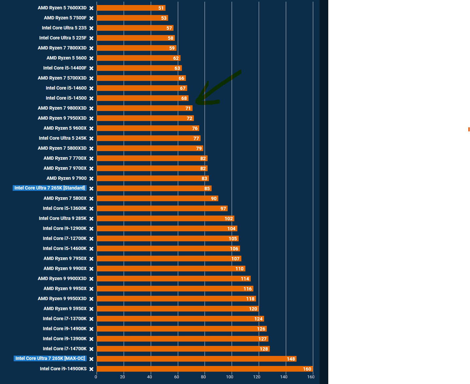
Task: Remove AMD Ryzen 9 9950X3D with X icon
Action: [x=91, y=299]
